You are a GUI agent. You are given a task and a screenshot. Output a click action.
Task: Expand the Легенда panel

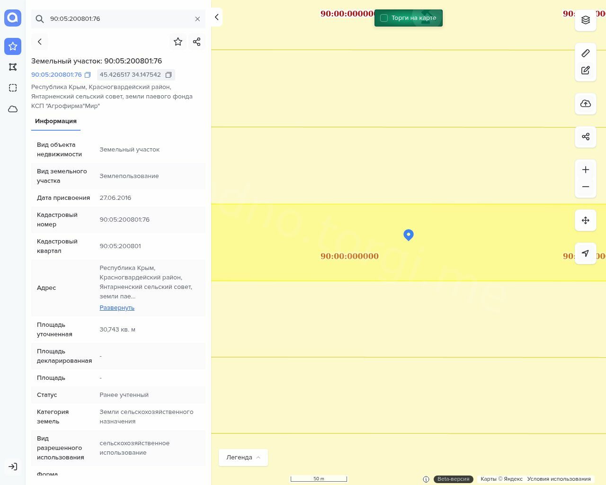(x=243, y=458)
